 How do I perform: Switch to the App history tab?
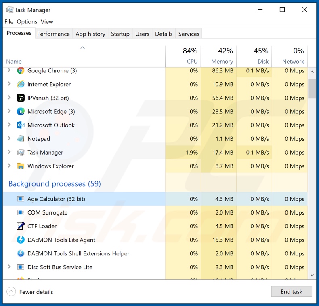[x=90, y=34]
